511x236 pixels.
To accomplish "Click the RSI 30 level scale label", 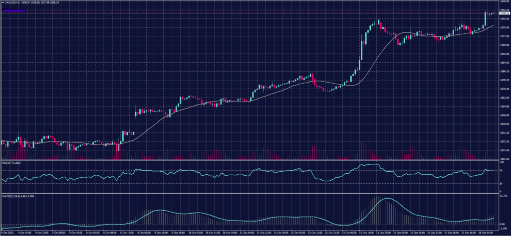I will coord(500,184).
